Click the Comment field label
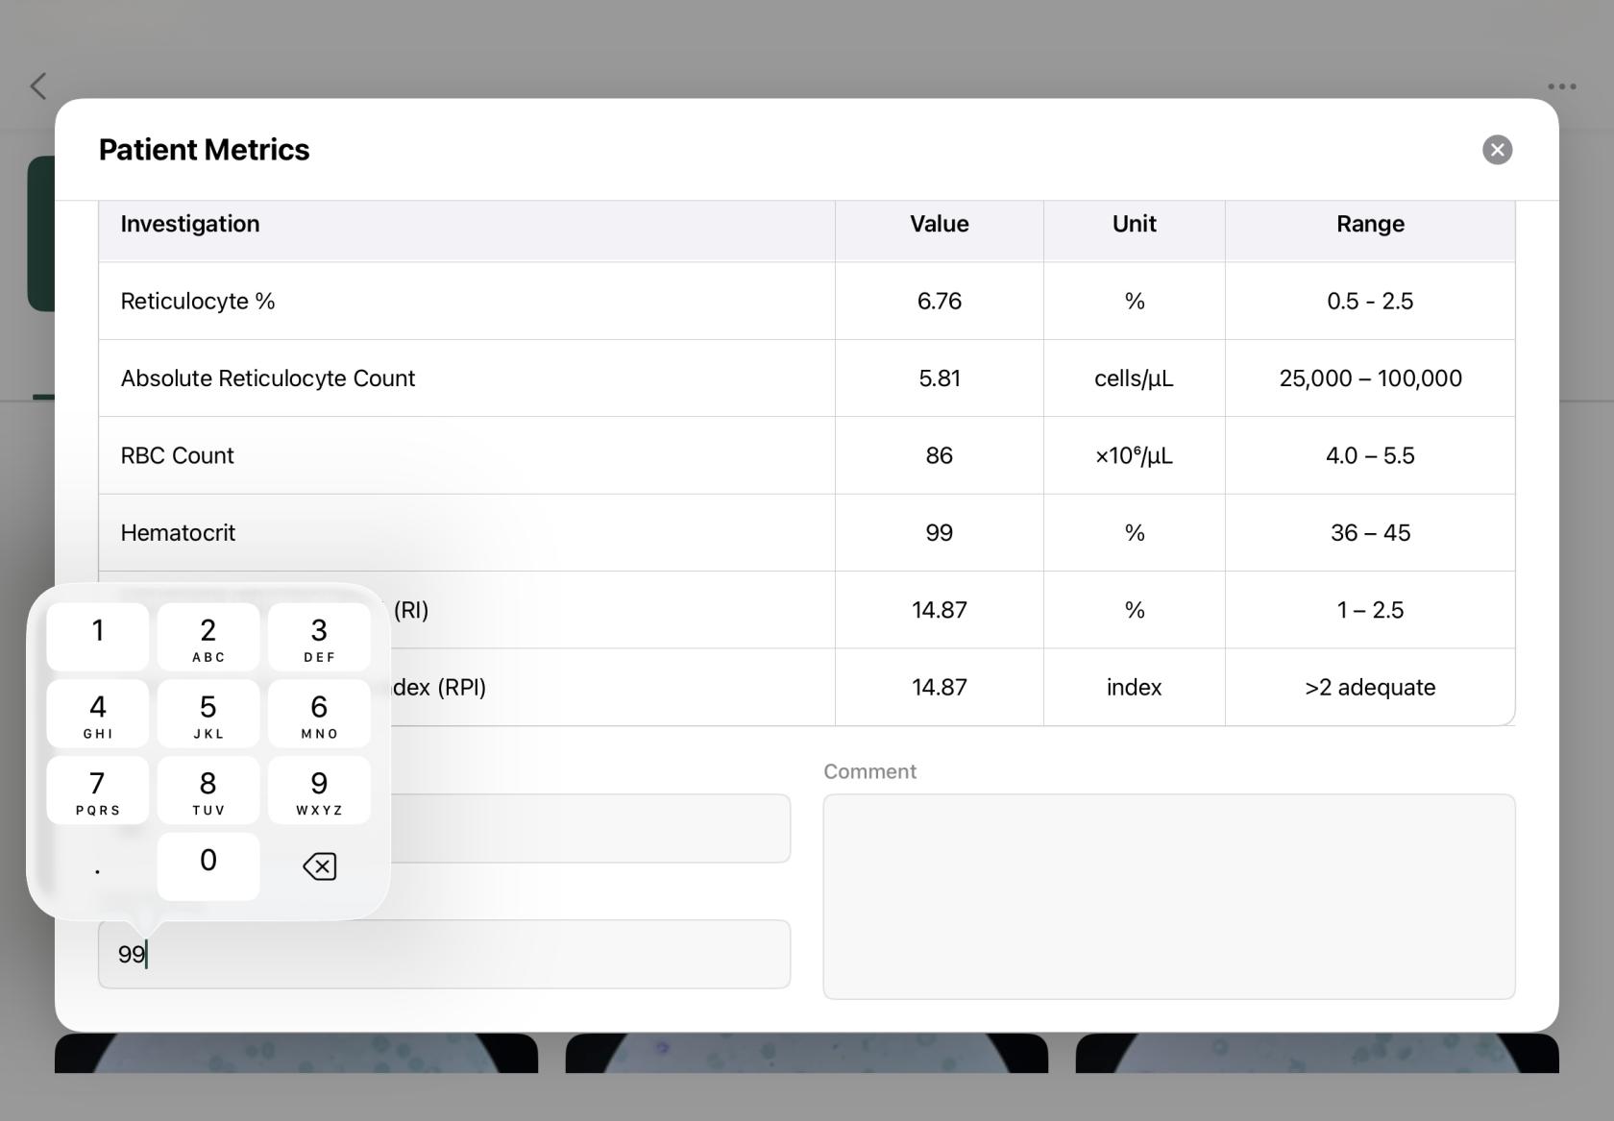The width and height of the screenshot is (1614, 1121). point(869,771)
